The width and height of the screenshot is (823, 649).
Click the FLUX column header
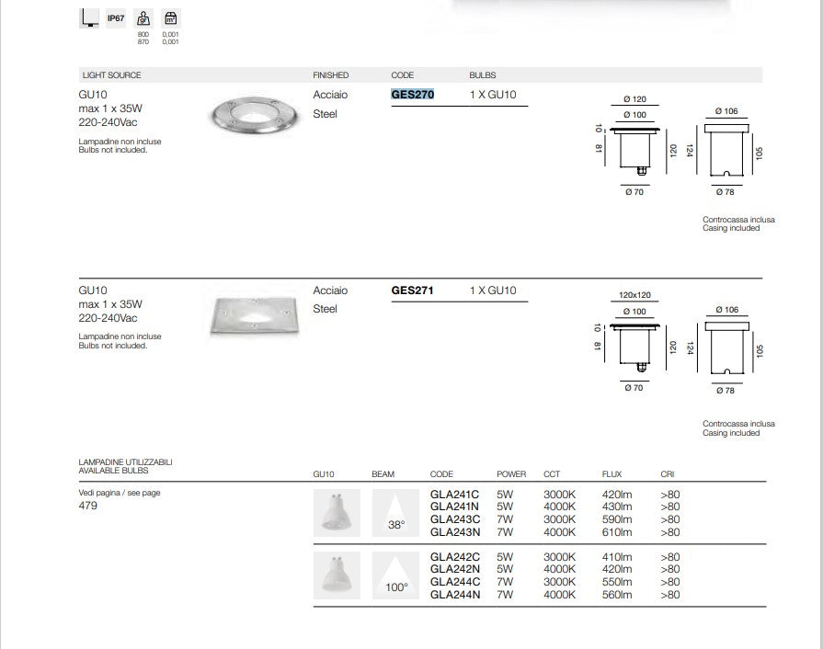(612, 474)
